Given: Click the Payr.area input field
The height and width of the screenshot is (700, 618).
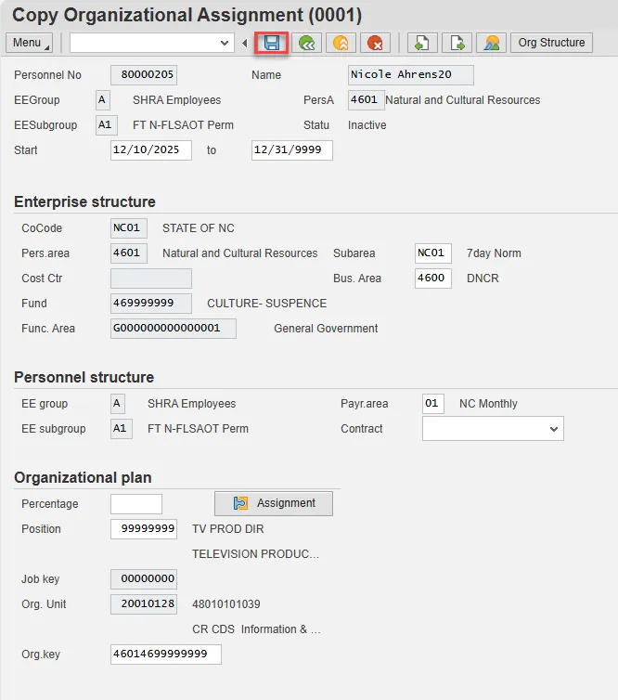Looking at the screenshot, I should pos(431,404).
